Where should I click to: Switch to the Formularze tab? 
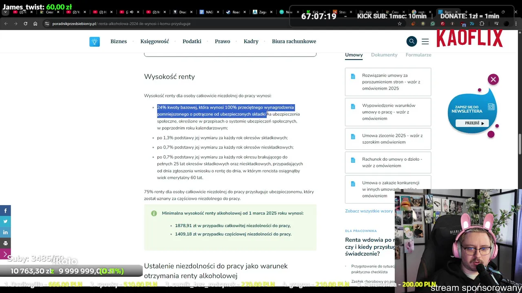418,55
